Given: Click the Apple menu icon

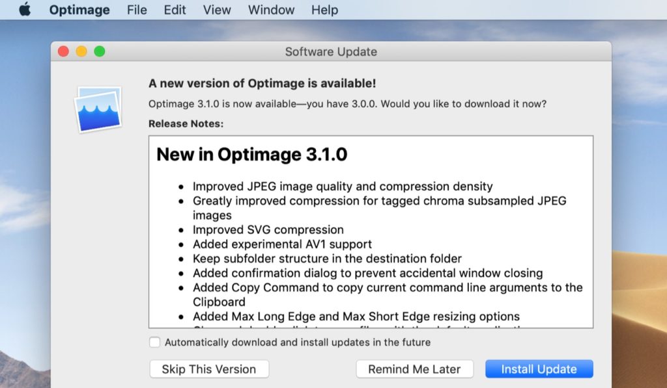Looking at the screenshot, I should (24, 10).
